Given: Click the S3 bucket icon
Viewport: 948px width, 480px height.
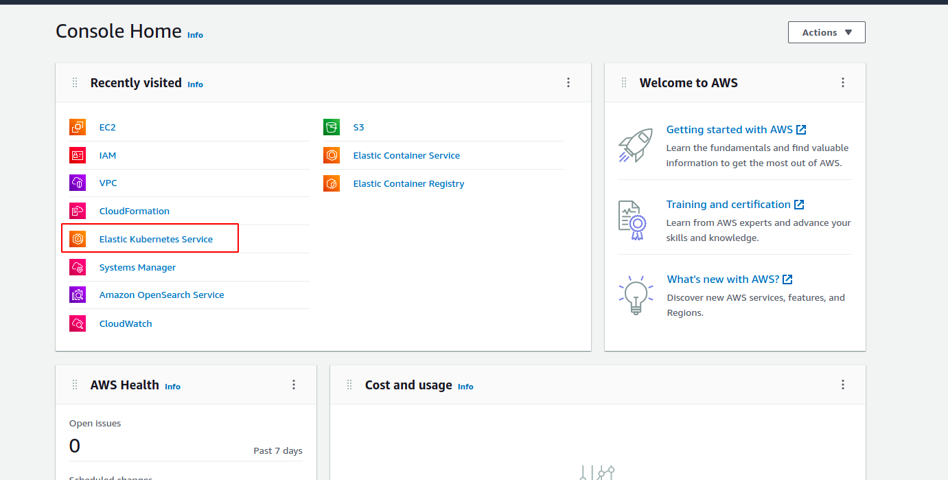Looking at the screenshot, I should [x=332, y=127].
